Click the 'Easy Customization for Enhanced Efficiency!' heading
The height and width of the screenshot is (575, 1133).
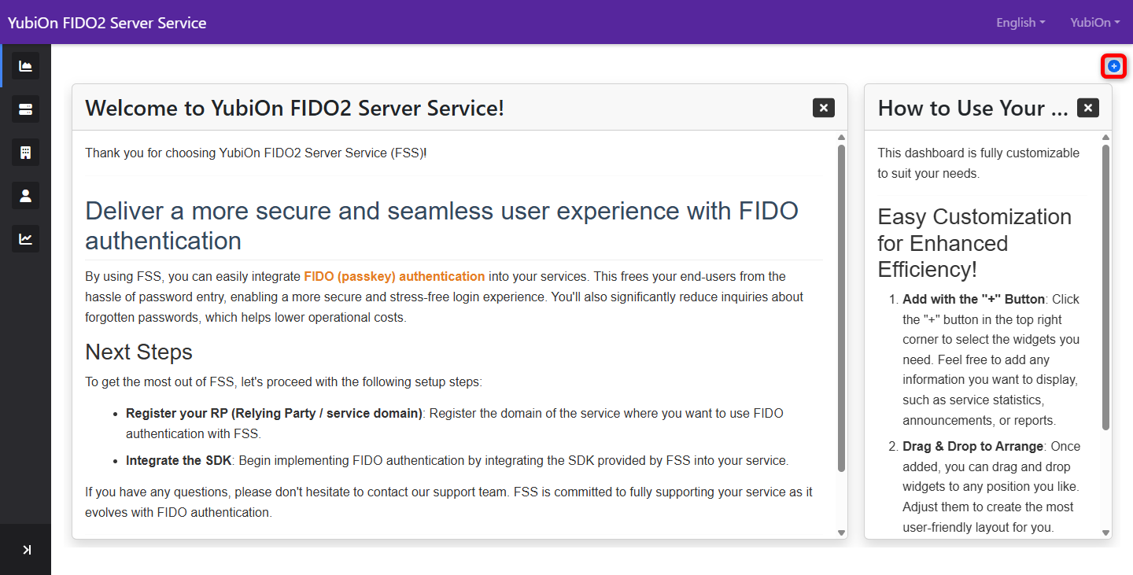(x=975, y=243)
